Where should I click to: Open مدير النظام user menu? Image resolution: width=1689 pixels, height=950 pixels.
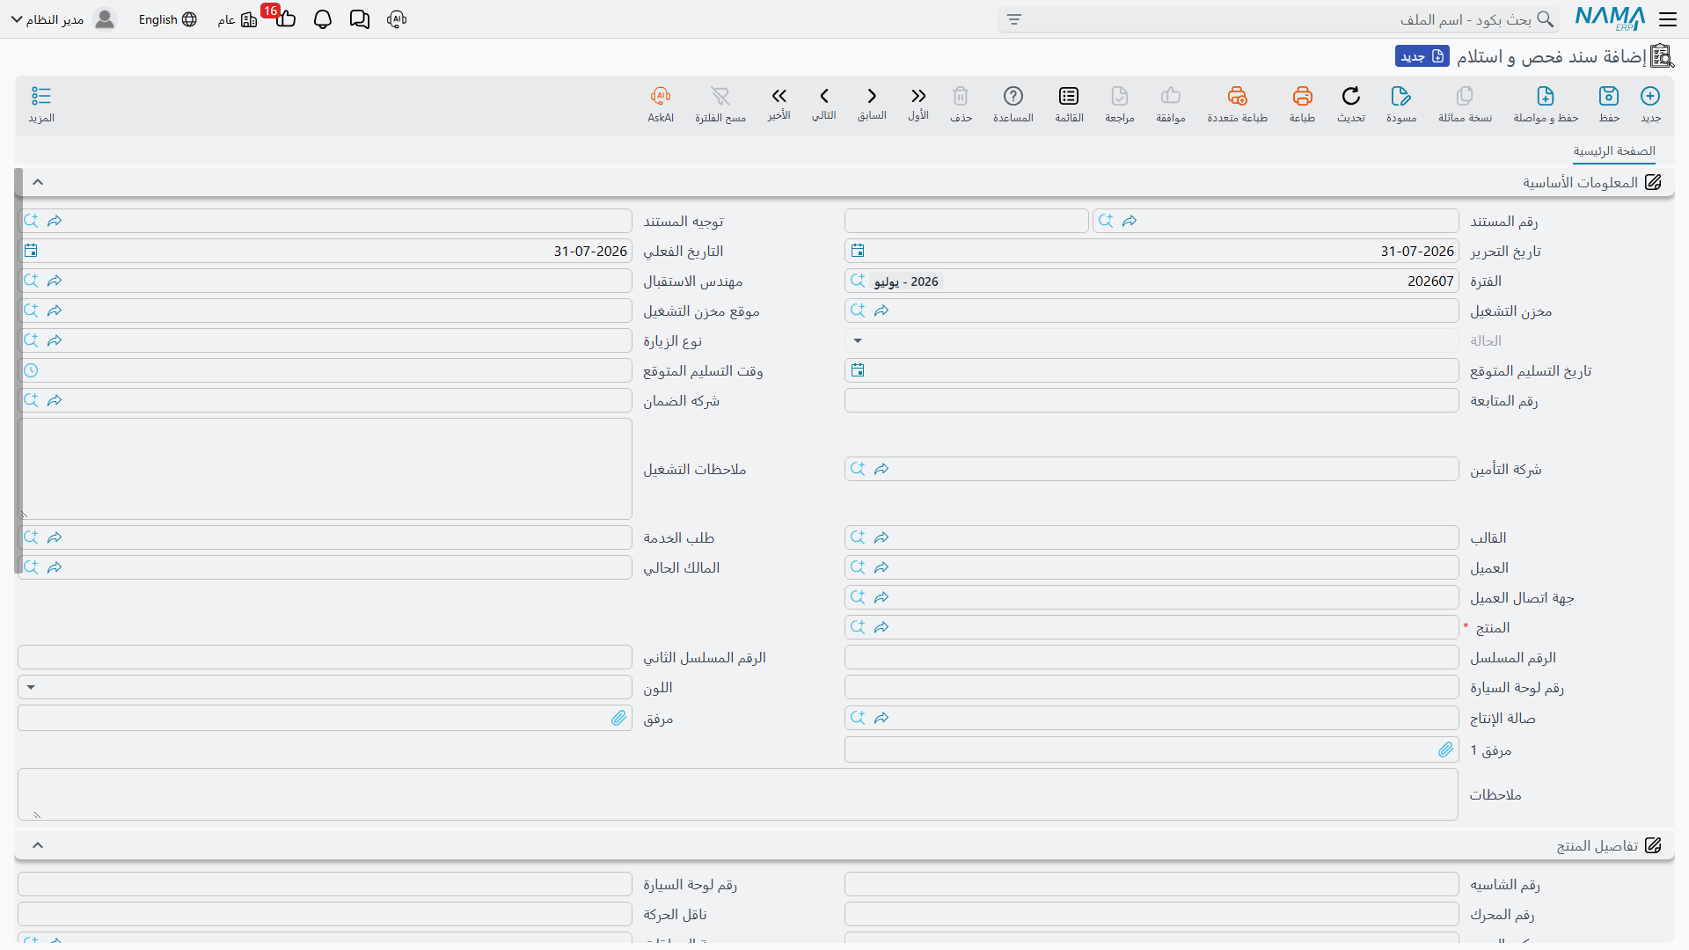(x=63, y=19)
